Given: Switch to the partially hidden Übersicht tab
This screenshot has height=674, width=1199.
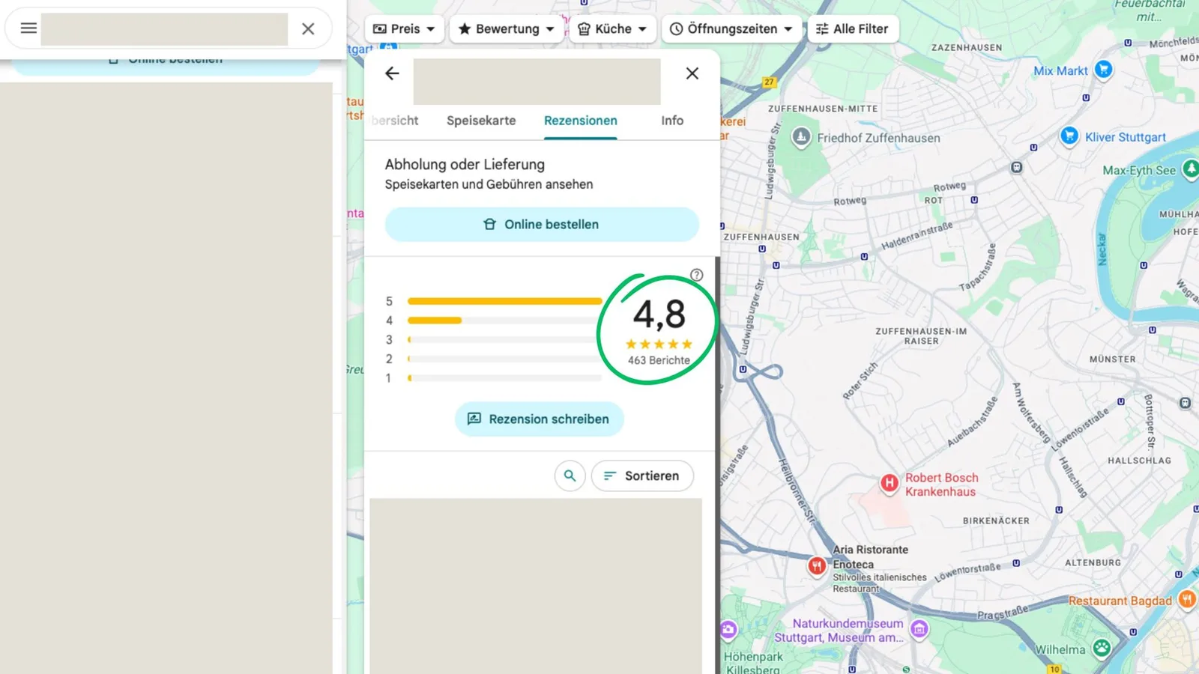Looking at the screenshot, I should pyautogui.click(x=394, y=121).
